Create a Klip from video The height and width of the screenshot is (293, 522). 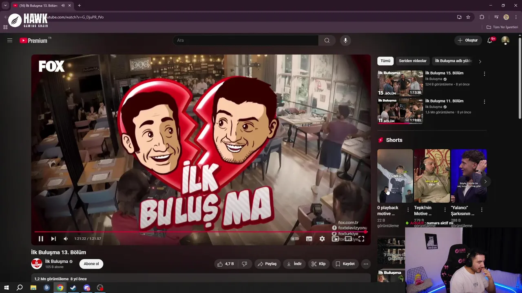click(x=318, y=264)
